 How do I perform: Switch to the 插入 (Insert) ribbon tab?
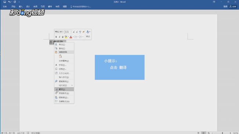coord(21,7)
